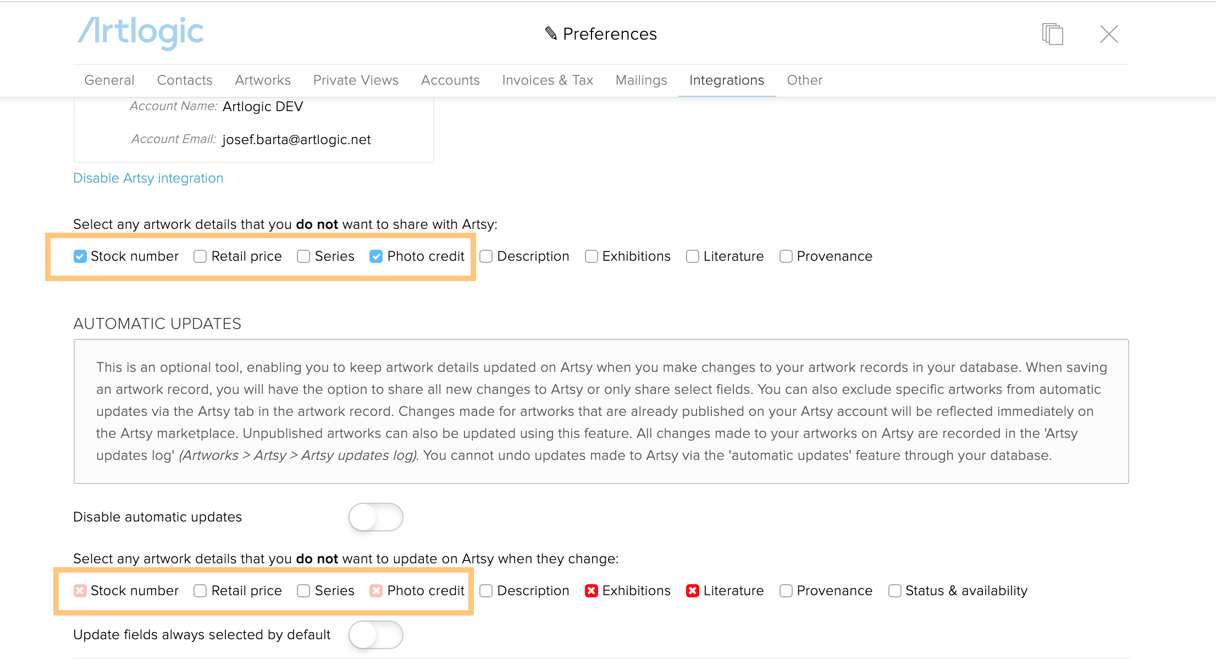Switch to the Mailings tab
Image resolution: width=1216 pixels, height=659 pixels.
tap(641, 80)
